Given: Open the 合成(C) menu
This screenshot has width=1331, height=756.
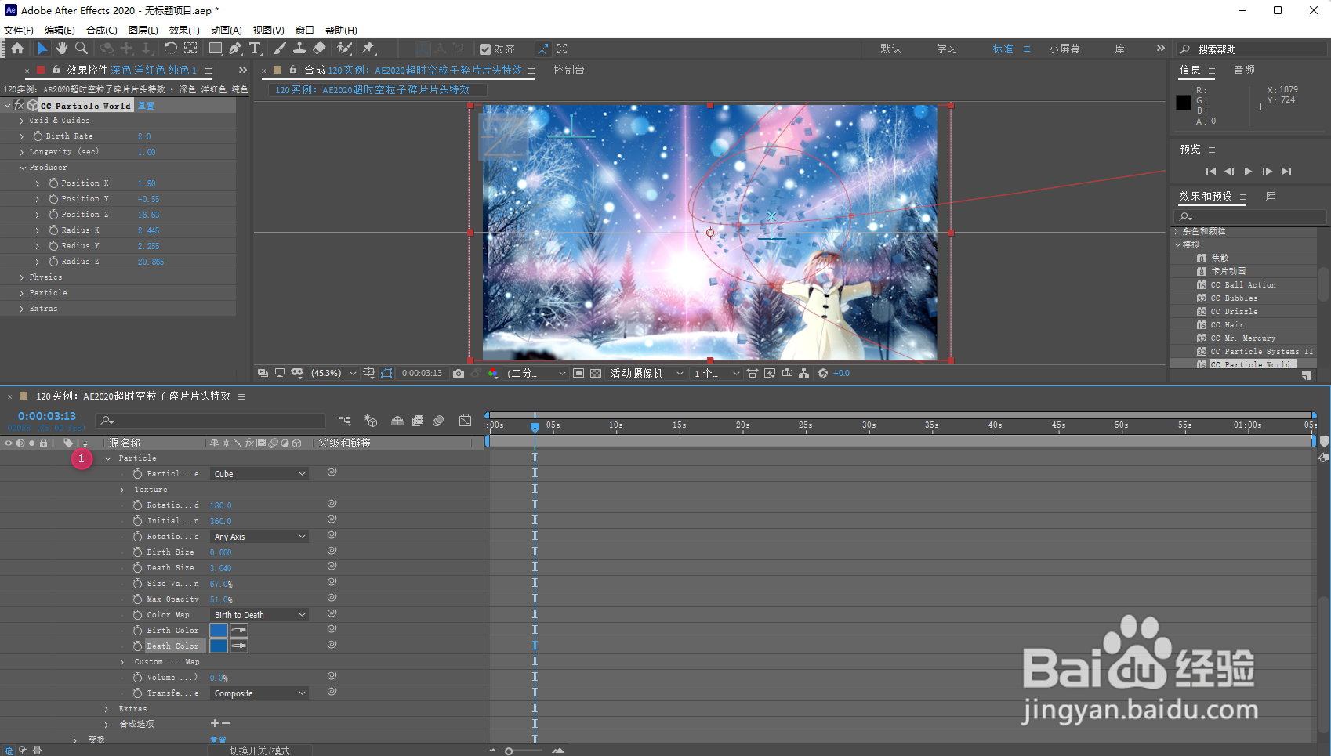Looking at the screenshot, I should pyautogui.click(x=102, y=31).
